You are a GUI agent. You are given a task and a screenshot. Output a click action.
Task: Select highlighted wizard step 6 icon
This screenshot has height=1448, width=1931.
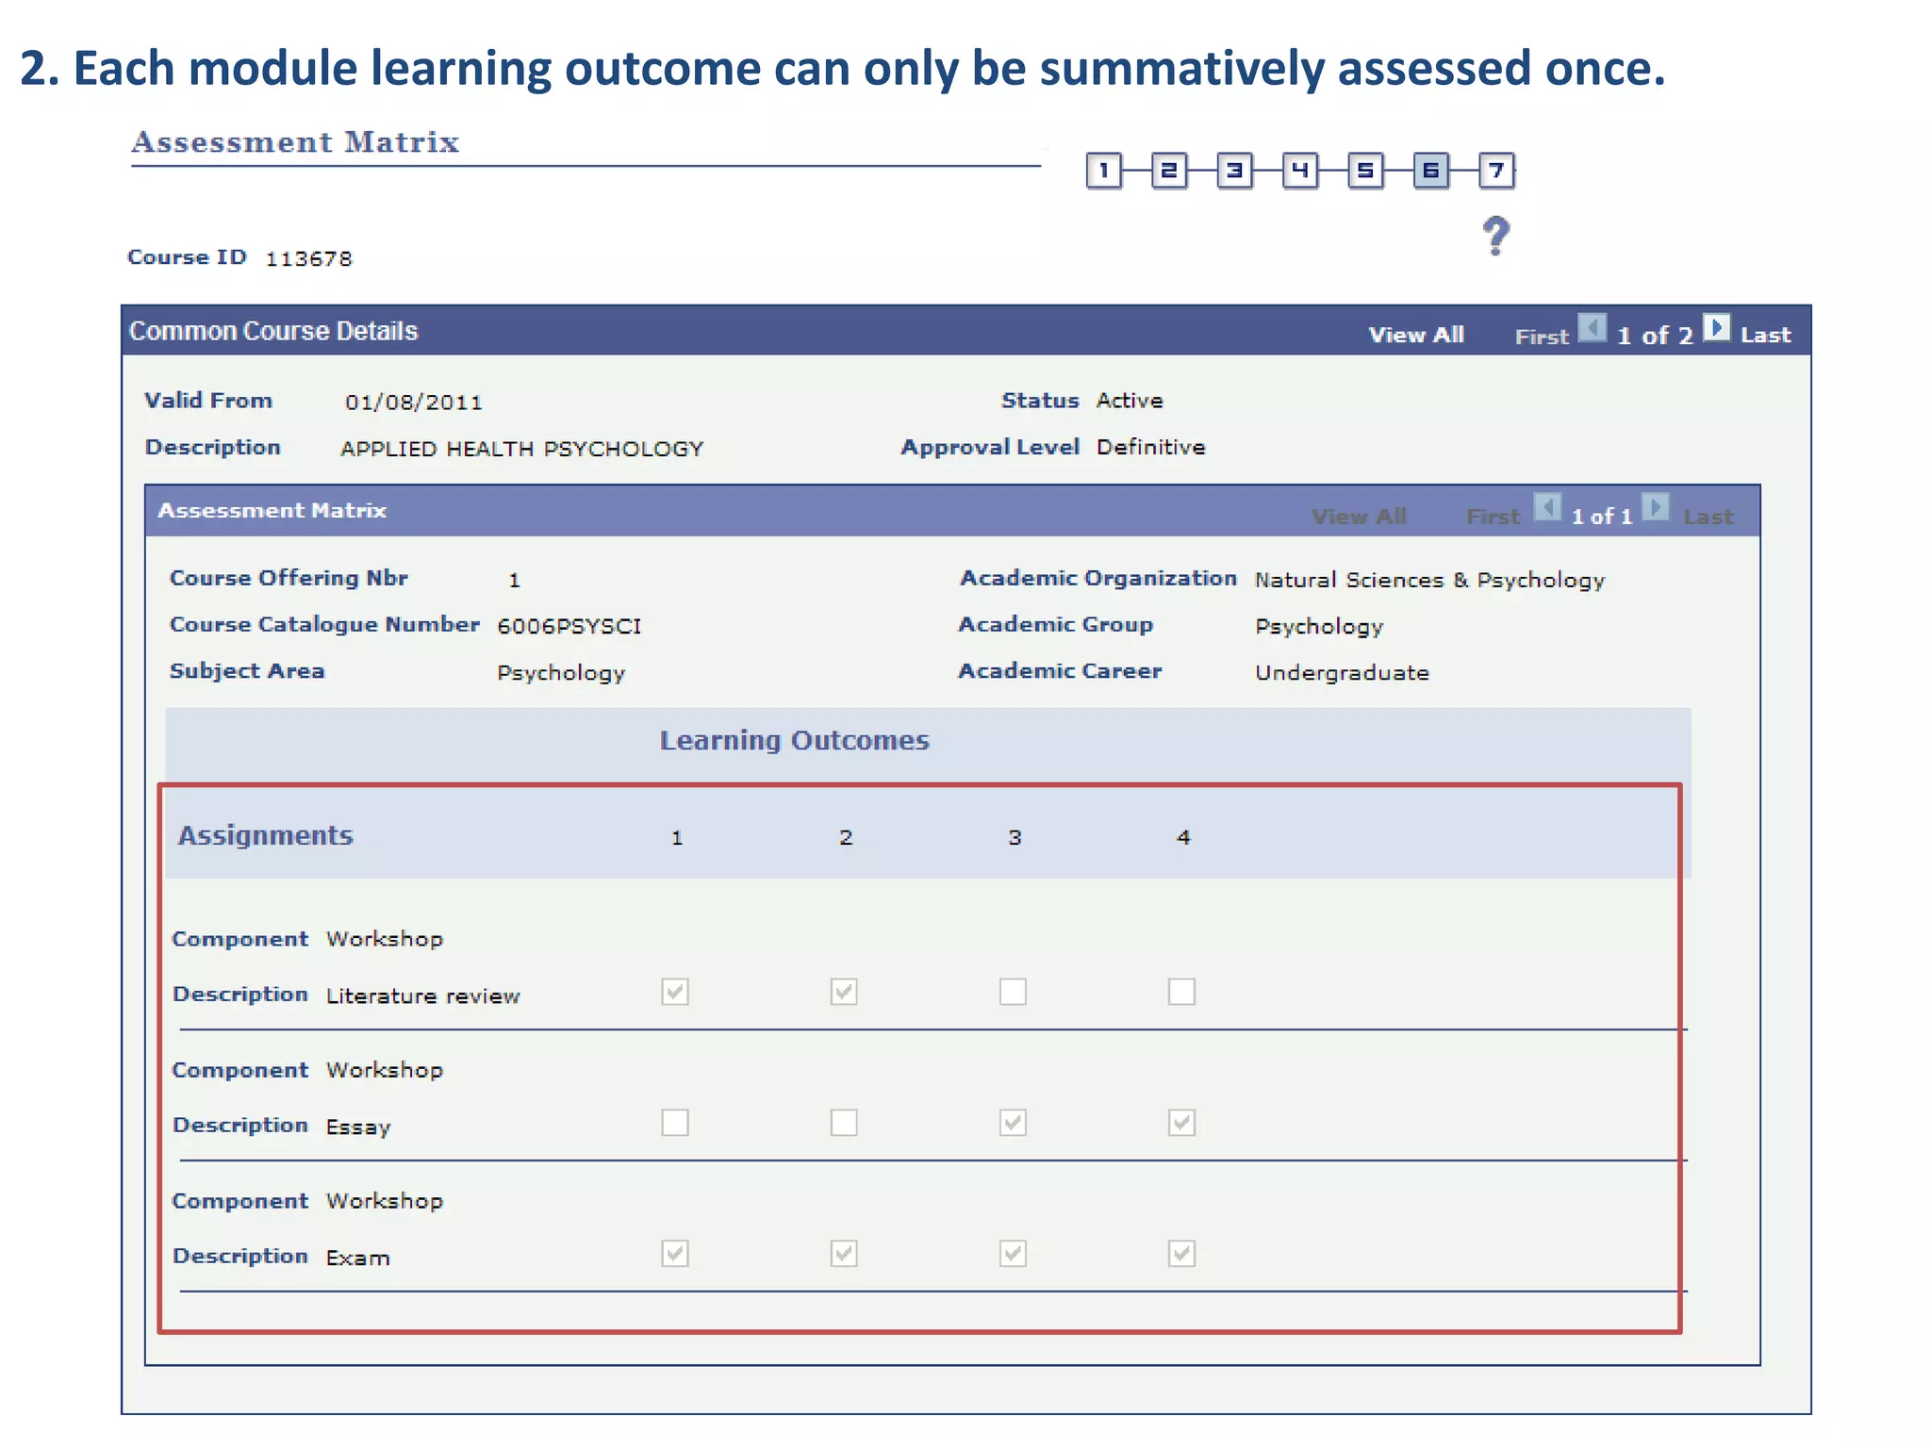[x=1431, y=172]
